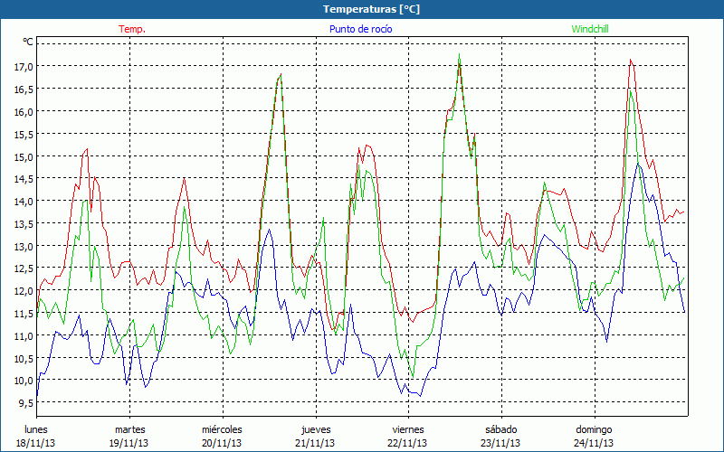Click the viernes day label

point(408,429)
